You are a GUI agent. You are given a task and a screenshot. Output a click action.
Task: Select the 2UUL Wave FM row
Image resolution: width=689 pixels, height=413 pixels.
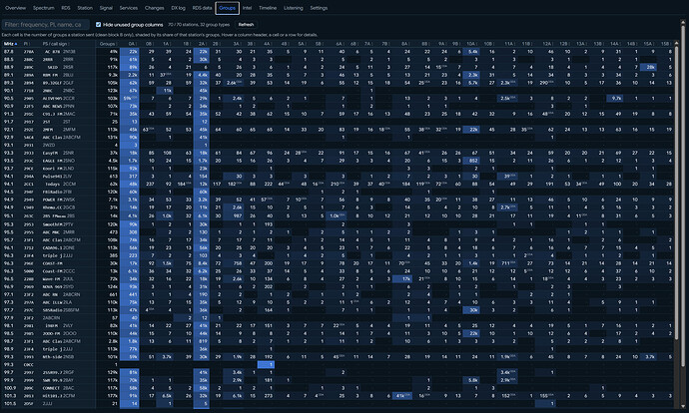pyautogui.click(x=338, y=278)
